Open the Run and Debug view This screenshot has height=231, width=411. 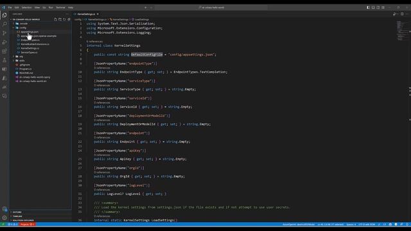click(4, 42)
